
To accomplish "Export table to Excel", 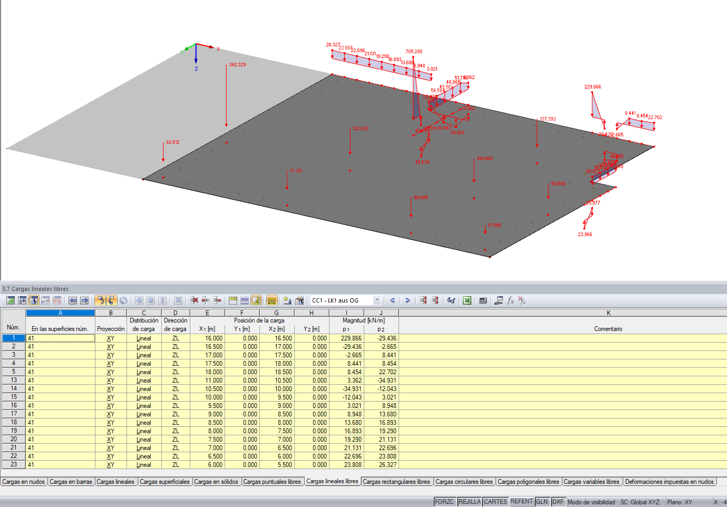I will pos(467,300).
